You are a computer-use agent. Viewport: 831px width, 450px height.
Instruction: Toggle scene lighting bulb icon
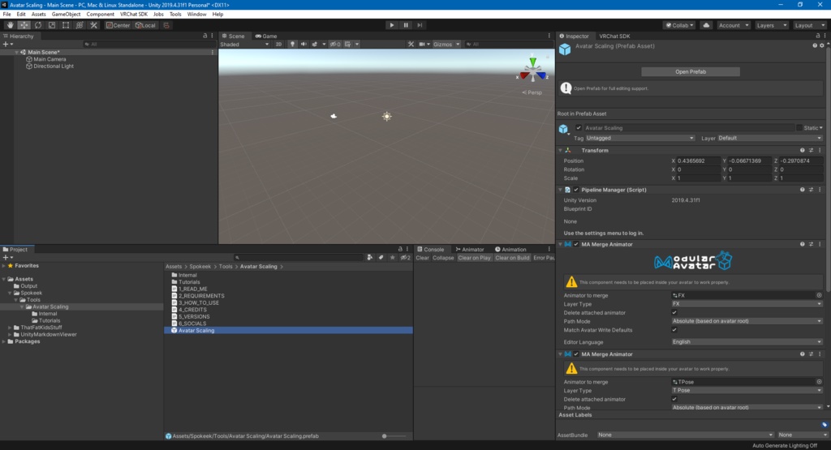tap(292, 44)
